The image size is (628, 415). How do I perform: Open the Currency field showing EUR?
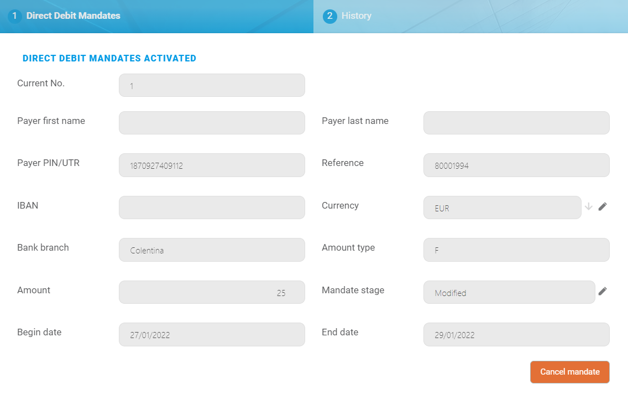click(502, 207)
